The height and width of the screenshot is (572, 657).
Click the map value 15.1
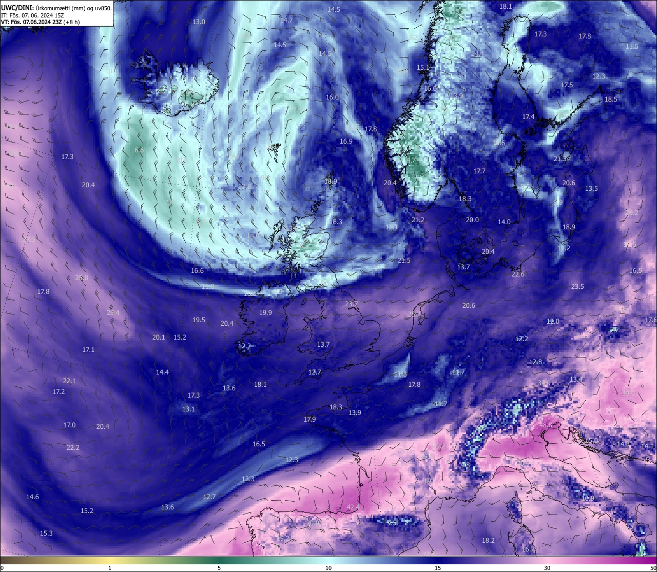423,67
